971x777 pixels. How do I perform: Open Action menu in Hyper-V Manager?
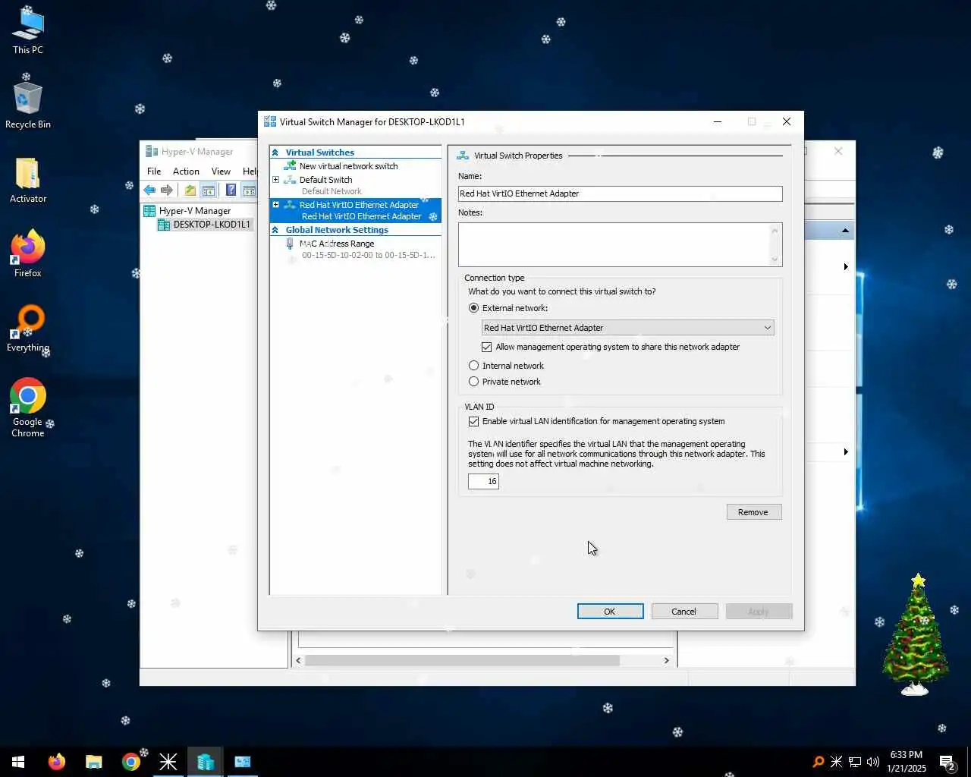coord(186,171)
